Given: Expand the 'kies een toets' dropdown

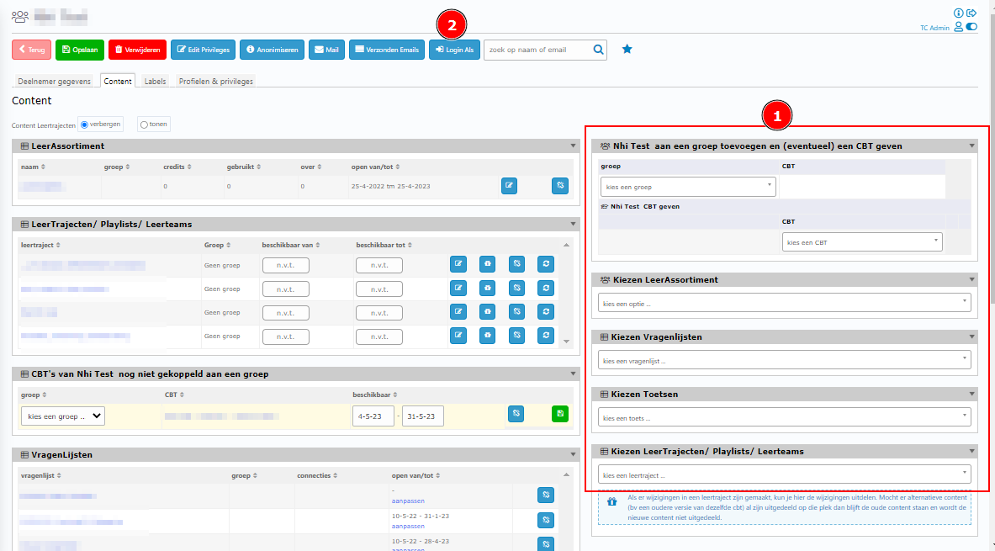Looking at the screenshot, I should [784, 417].
